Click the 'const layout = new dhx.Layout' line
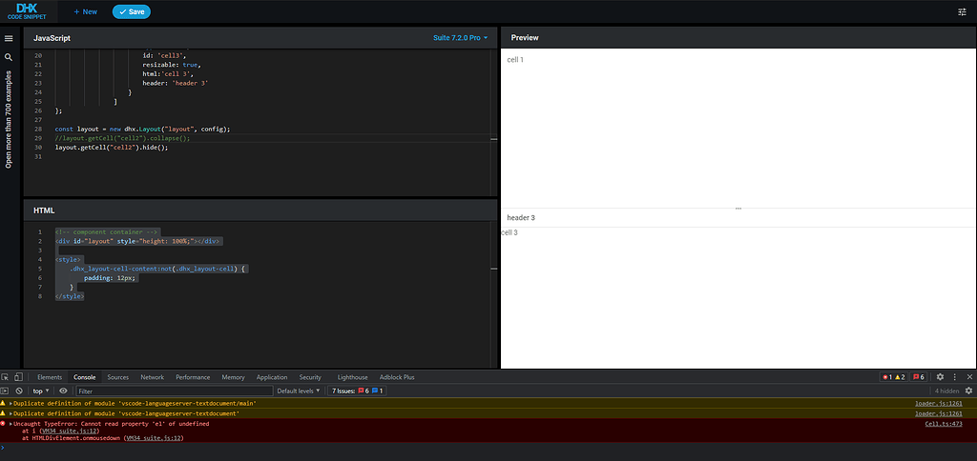 pos(143,129)
